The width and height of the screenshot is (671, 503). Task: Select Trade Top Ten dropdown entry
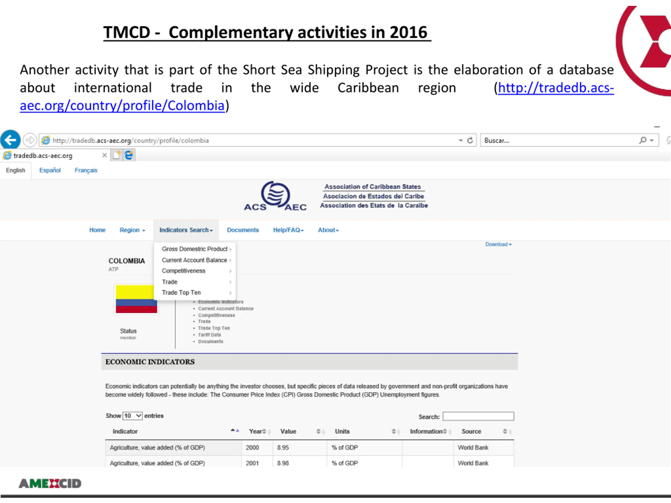click(195, 293)
